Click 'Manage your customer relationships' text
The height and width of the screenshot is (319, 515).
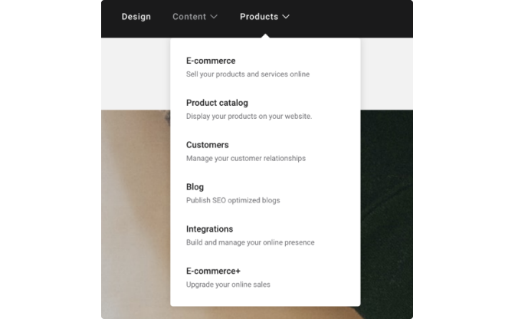(246, 159)
